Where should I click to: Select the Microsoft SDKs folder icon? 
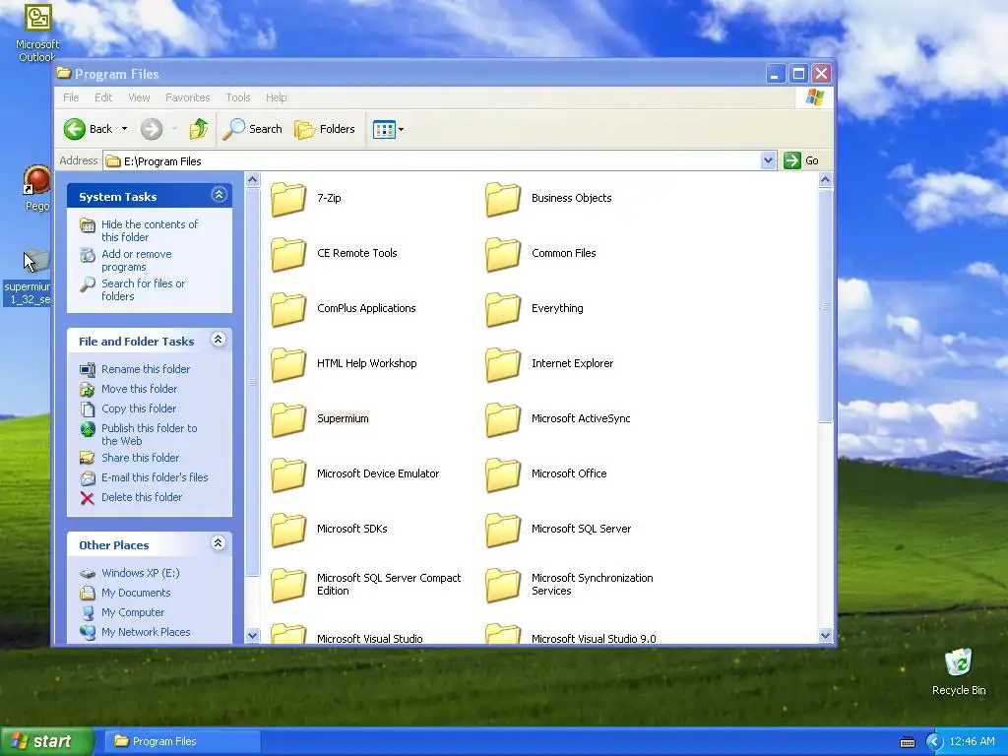point(288,531)
